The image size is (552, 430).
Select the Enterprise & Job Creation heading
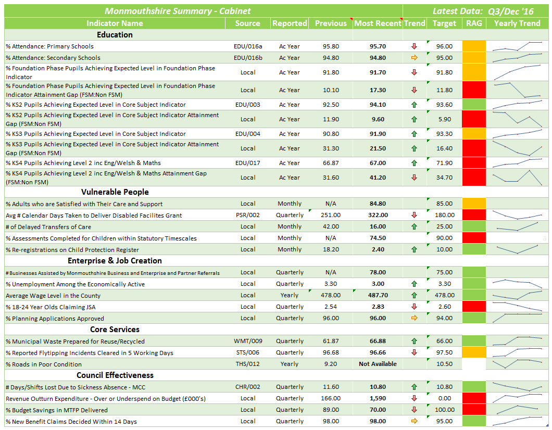pos(115,261)
